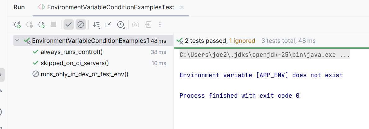Click the Run tool window title

click(19, 7)
